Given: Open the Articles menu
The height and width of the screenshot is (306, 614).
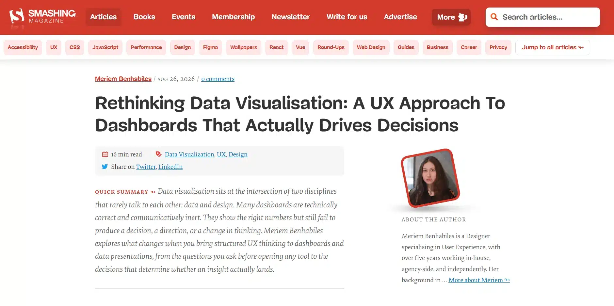Looking at the screenshot, I should [x=103, y=17].
